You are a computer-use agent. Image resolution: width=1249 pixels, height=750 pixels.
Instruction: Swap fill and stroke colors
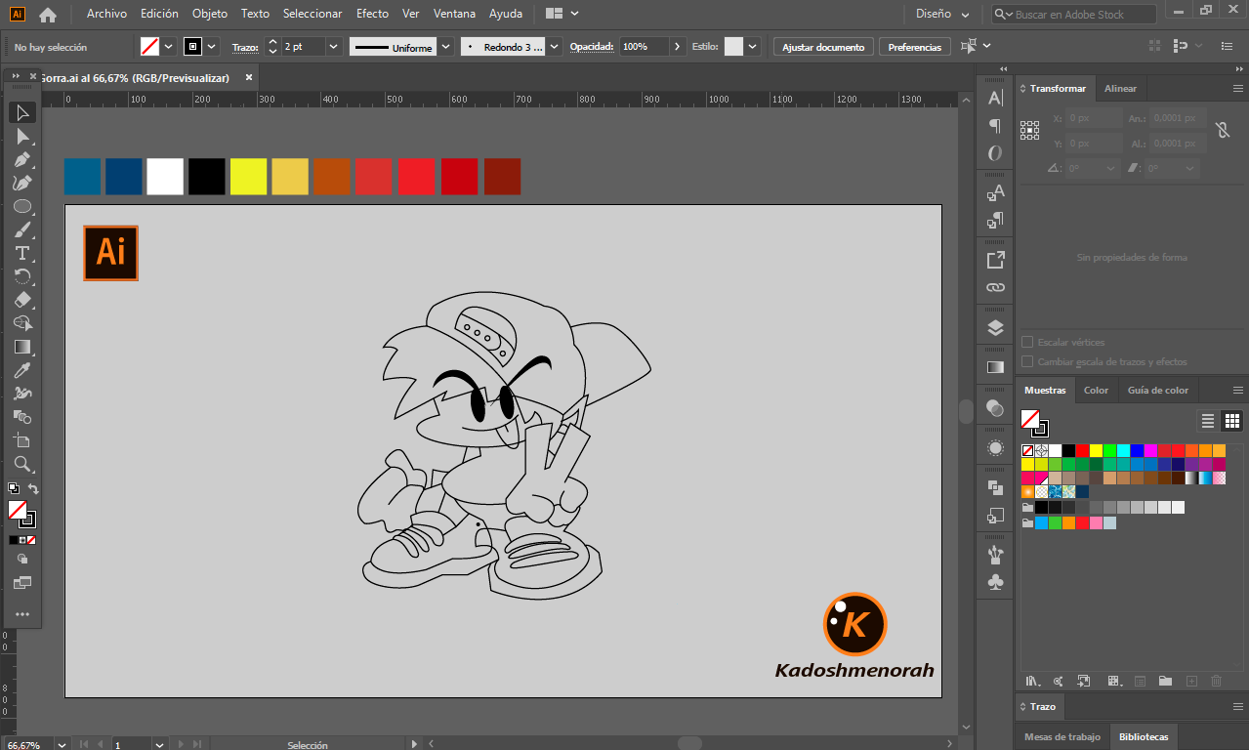click(33, 488)
